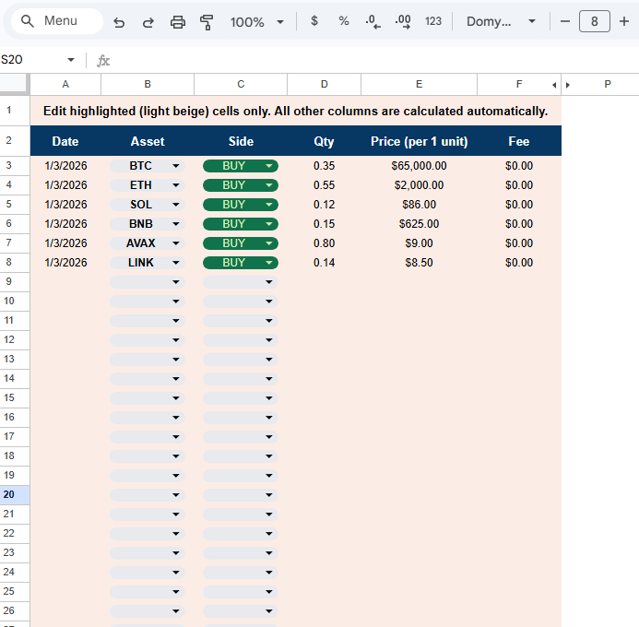Decrease font size with minus button
Image resolution: width=639 pixels, height=627 pixels.
565,21
